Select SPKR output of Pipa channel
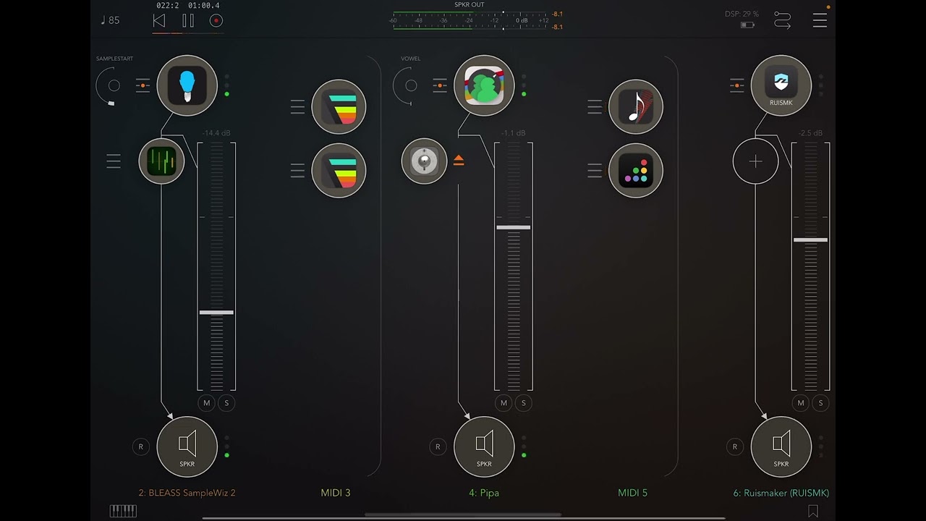 click(x=484, y=446)
